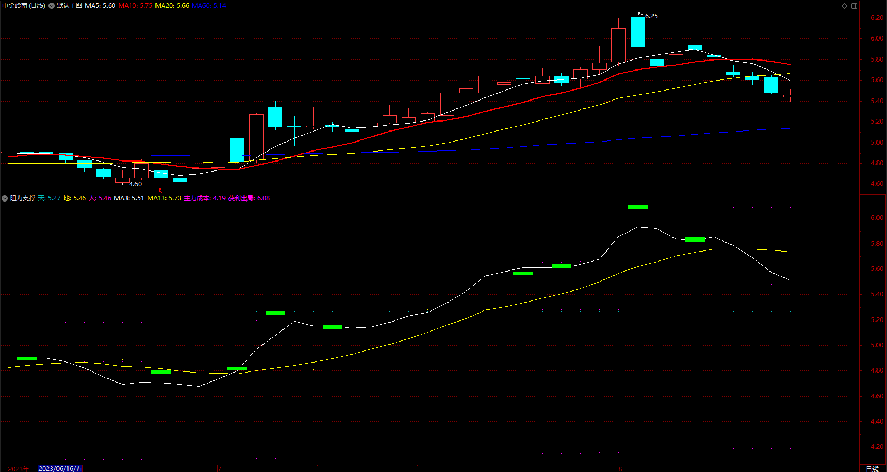
Task: Click the last red candle at the chart's right end
Action: coord(790,96)
